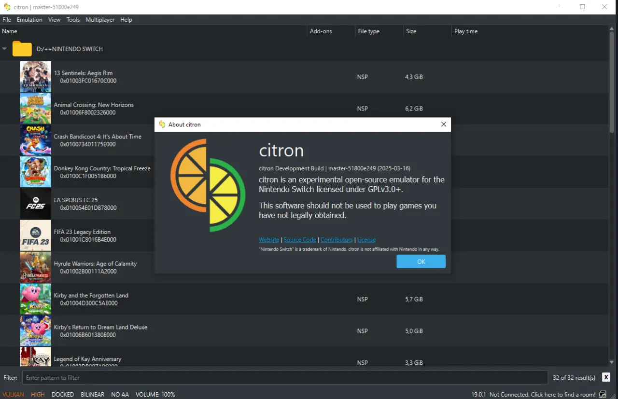618x399 pixels.
Task: Open the View menu
Action: click(55, 20)
